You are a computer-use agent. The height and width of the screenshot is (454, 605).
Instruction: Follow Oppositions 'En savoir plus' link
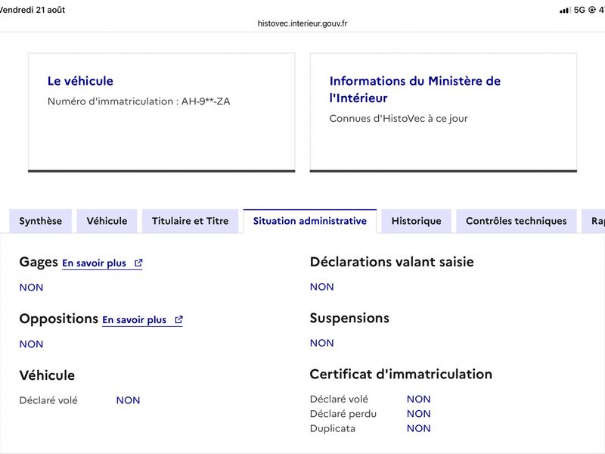click(135, 320)
